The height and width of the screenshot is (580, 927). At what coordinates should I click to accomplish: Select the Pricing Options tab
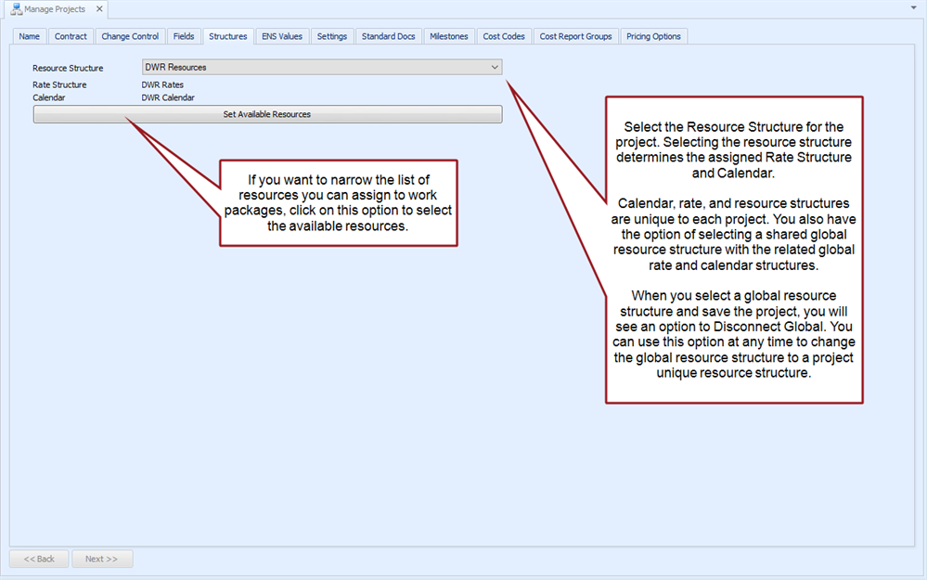click(653, 36)
